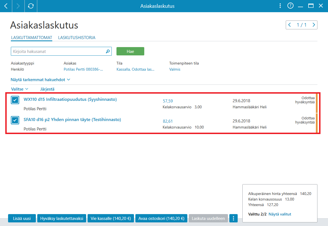Viewport: 328px width, 226px height.
Task: Go to next page in pager
Action: [x=314, y=25]
